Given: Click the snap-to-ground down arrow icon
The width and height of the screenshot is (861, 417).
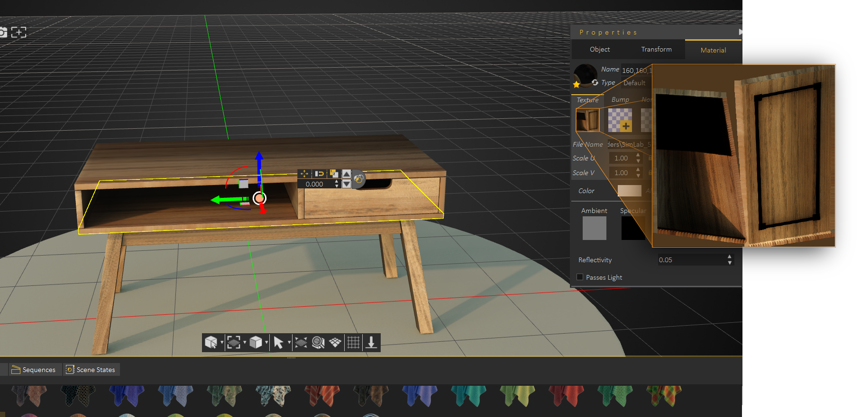Looking at the screenshot, I should [x=371, y=342].
